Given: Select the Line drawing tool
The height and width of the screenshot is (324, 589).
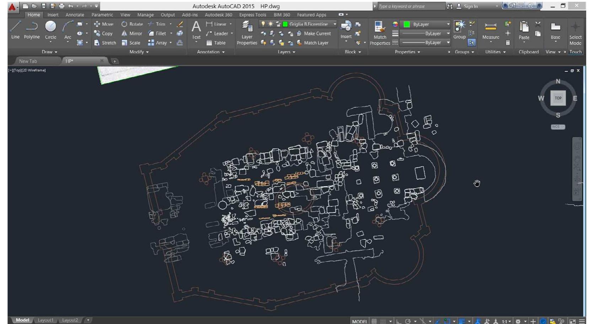Looking at the screenshot, I should pos(15,30).
